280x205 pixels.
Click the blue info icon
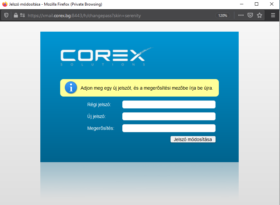tap(71, 88)
